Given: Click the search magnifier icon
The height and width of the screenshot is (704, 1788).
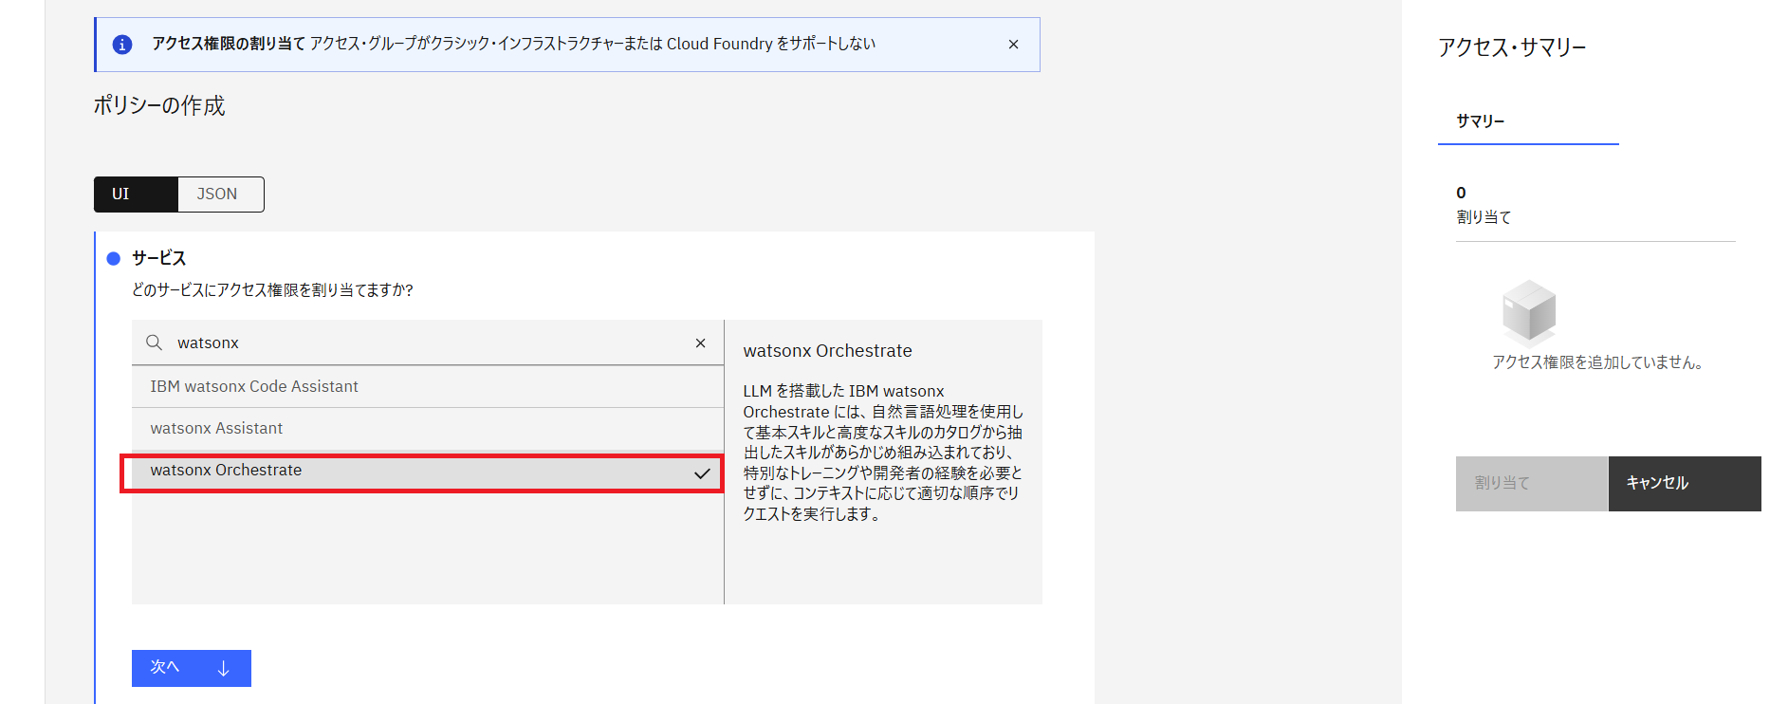Looking at the screenshot, I should [x=154, y=343].
